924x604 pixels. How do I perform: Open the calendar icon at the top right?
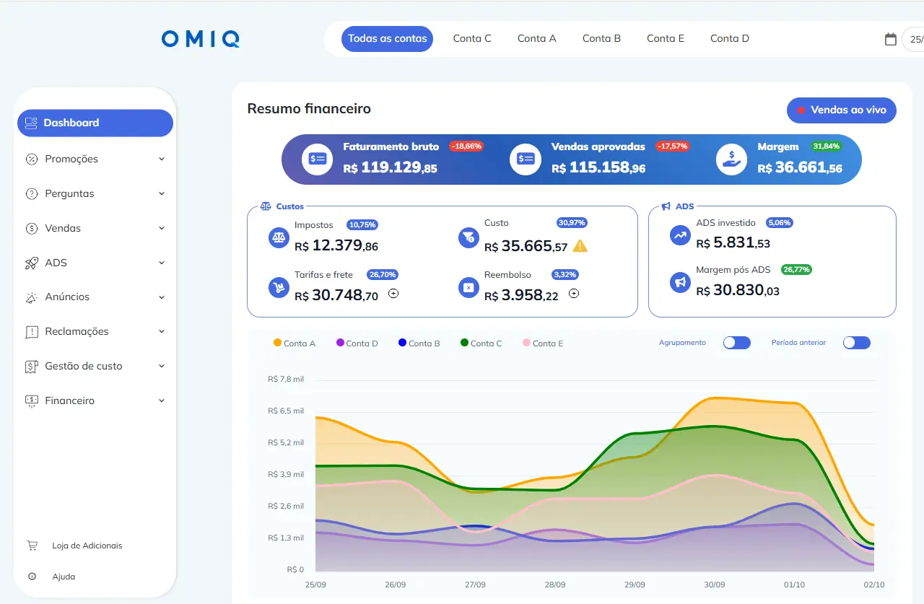890,40
